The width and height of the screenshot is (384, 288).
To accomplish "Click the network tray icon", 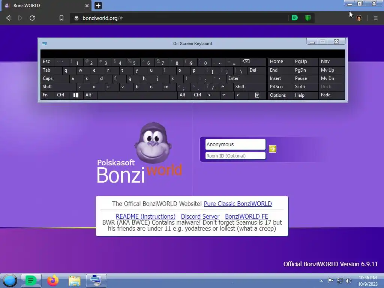I will point(340,280).
